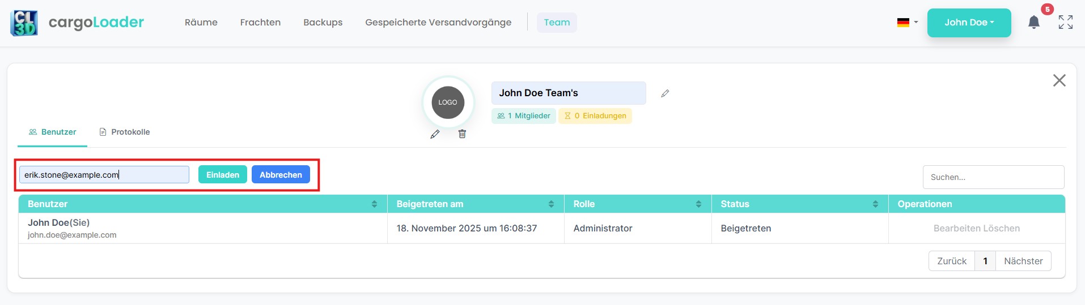Open the Räume menu item

(201, 23)
